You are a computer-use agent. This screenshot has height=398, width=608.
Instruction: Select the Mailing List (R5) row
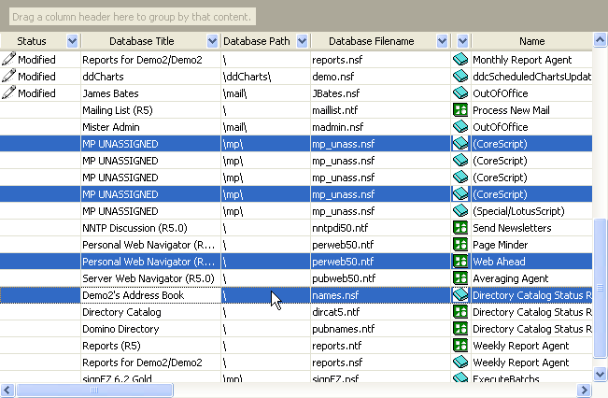149,110
